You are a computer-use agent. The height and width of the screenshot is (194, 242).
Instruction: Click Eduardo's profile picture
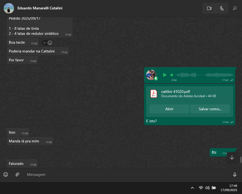tap(9, 8)
